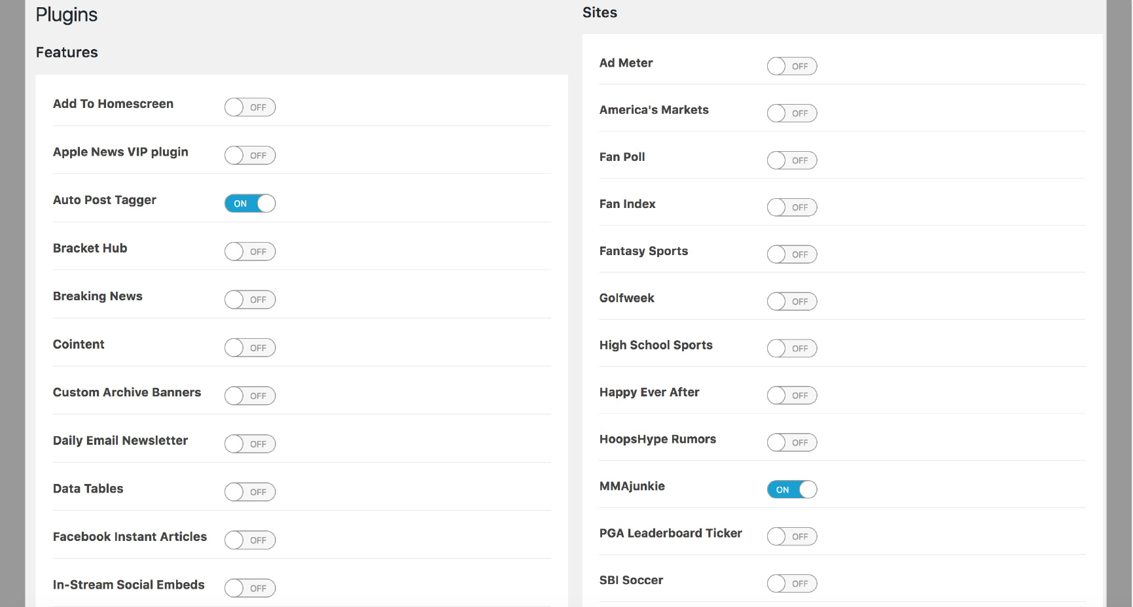Disable the Auto Post Tagger switch
This screenshot has height=607, width=1133.
(x=250, y=203)
